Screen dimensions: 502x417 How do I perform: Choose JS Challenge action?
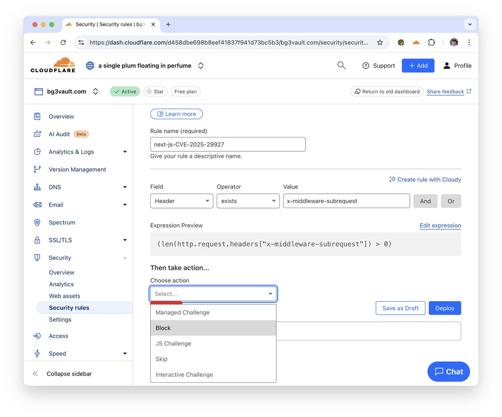click(213, 343)
